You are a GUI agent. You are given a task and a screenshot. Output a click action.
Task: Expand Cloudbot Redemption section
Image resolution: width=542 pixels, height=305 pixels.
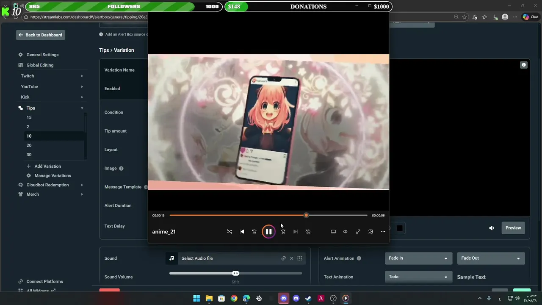coord(51,185)
